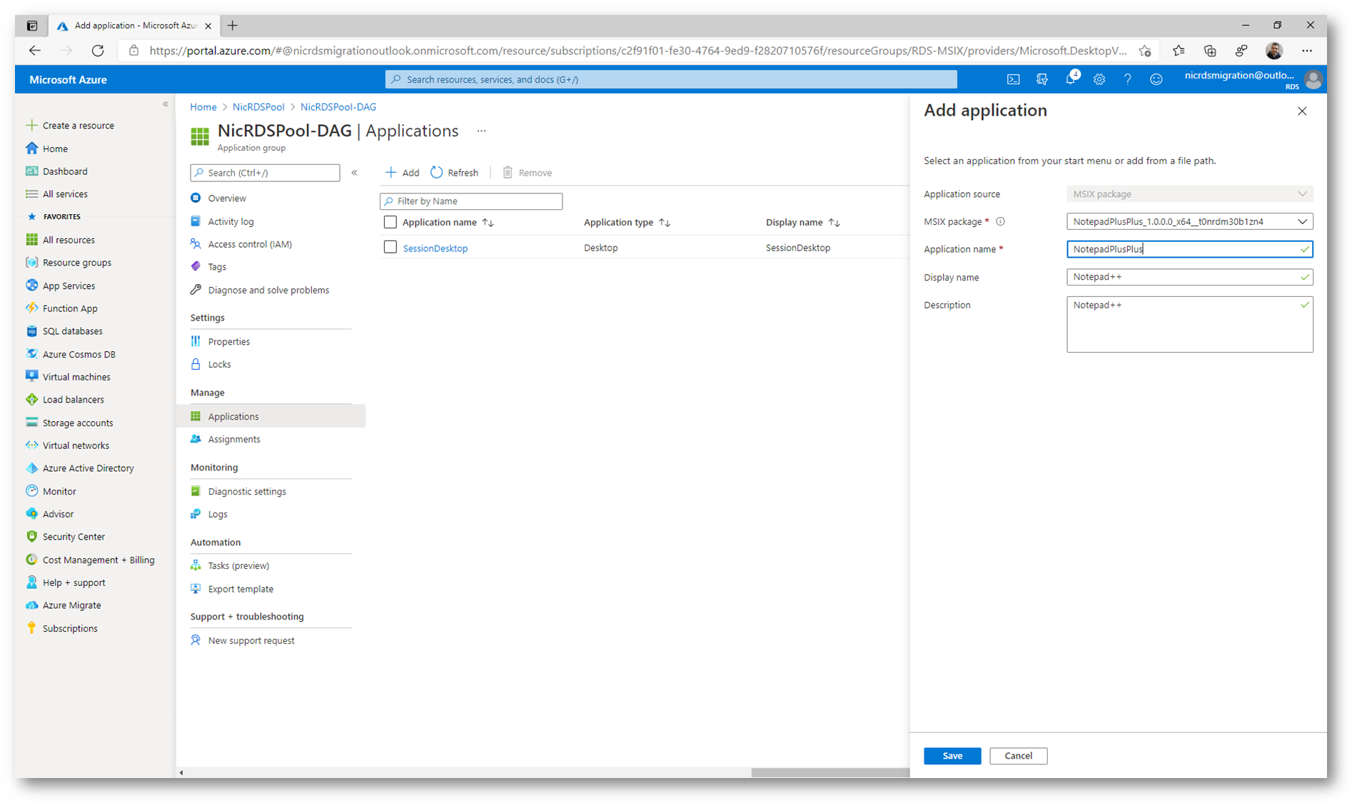Click the browser refresh icon
This screenshot has width=1357, height=808.
[98, 51]
